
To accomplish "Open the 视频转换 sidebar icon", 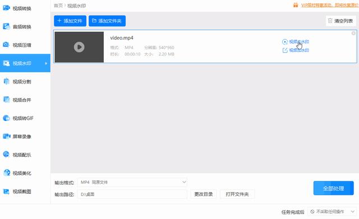I will click(6, 8).
